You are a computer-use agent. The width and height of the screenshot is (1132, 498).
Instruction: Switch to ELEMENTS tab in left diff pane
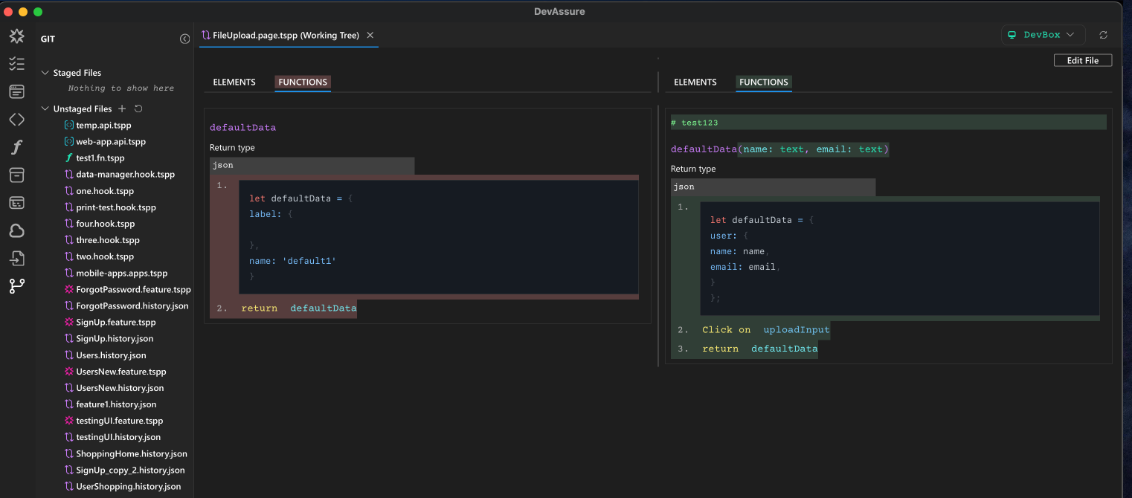point(234,83)
